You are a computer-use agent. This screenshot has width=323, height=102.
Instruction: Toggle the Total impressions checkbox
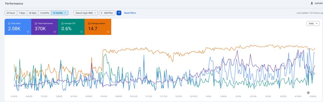tap(36, 23)
